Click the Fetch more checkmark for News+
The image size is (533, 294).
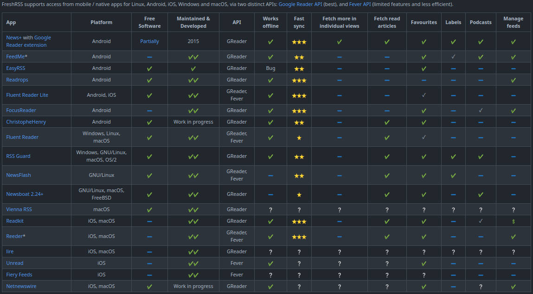coord(339,42)
